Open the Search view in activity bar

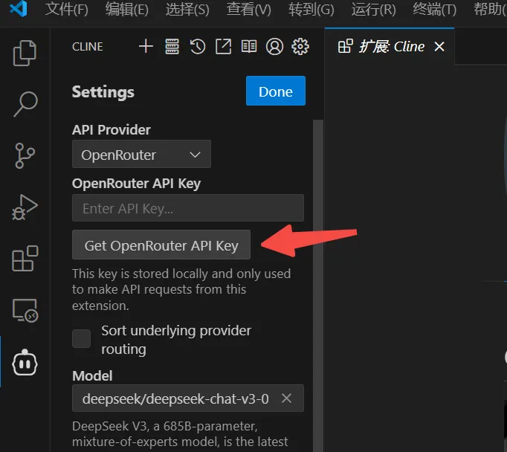coord(25,104)
